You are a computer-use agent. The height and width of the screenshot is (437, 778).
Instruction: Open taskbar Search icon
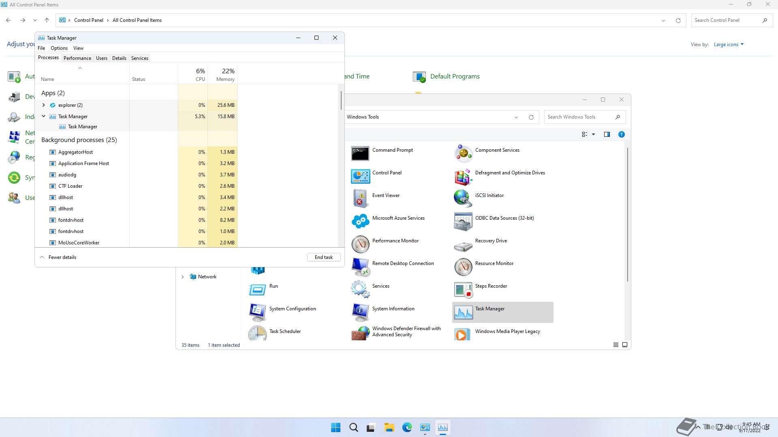(x=353, y=427)
